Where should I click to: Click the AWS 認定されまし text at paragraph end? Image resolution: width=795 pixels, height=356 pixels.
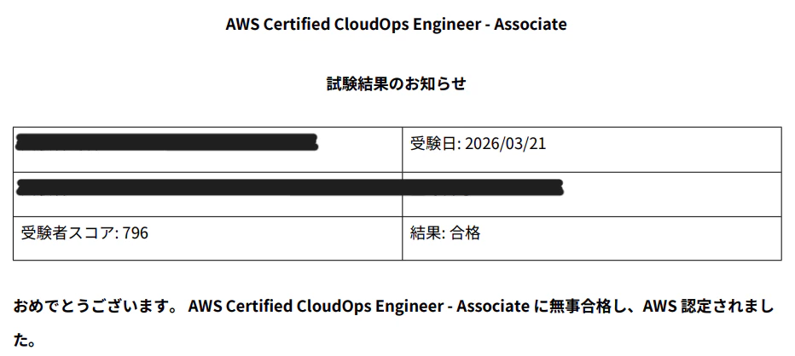coord(702,307)
